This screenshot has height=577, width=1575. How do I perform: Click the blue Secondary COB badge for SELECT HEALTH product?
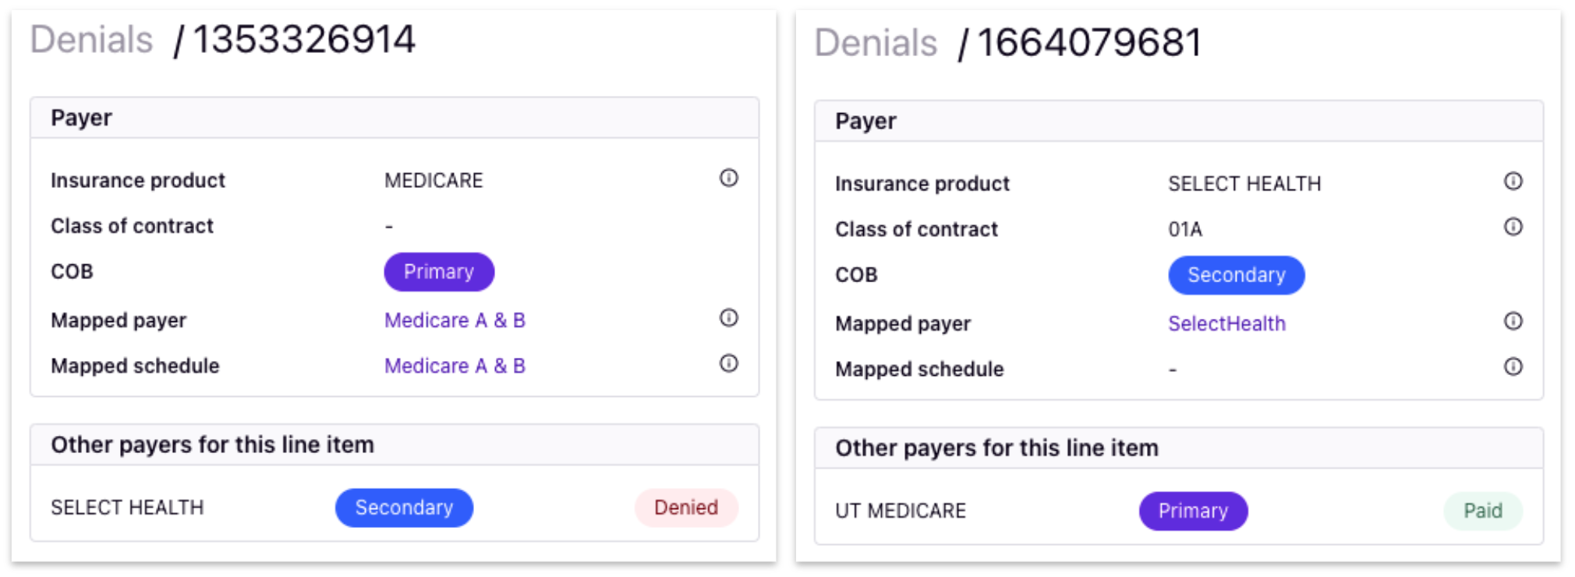pyautogui.click(x=1236, y=275)
